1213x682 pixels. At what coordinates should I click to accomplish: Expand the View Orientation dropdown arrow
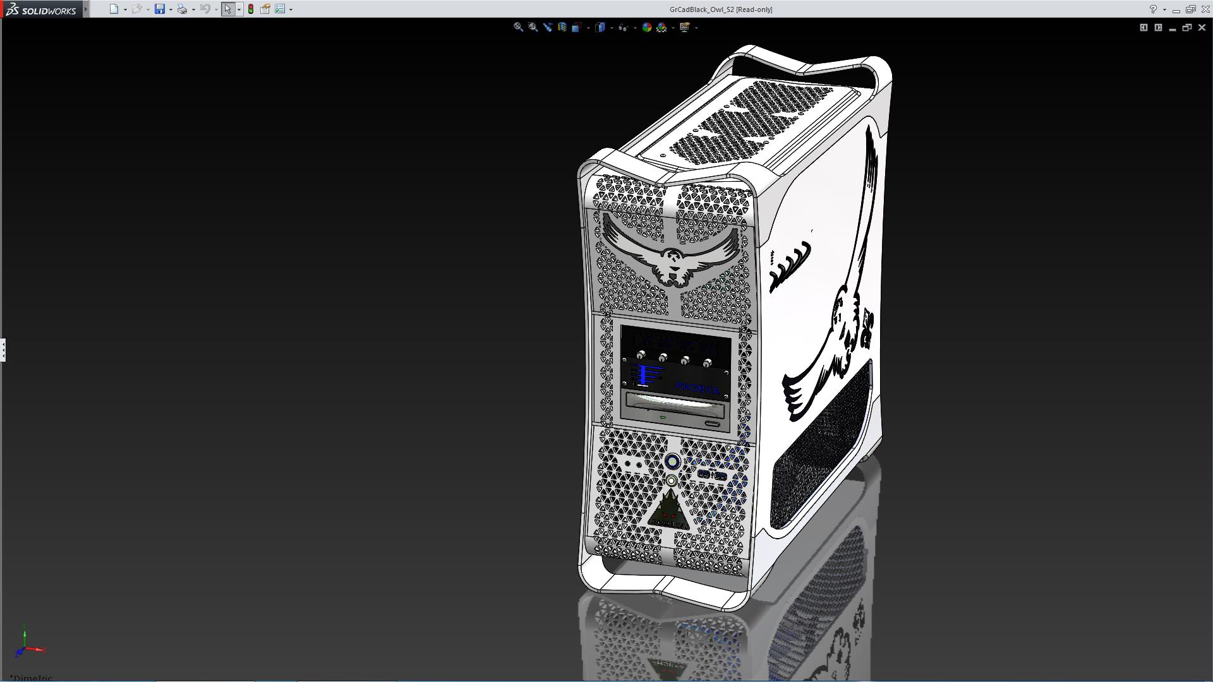point(589,28)
